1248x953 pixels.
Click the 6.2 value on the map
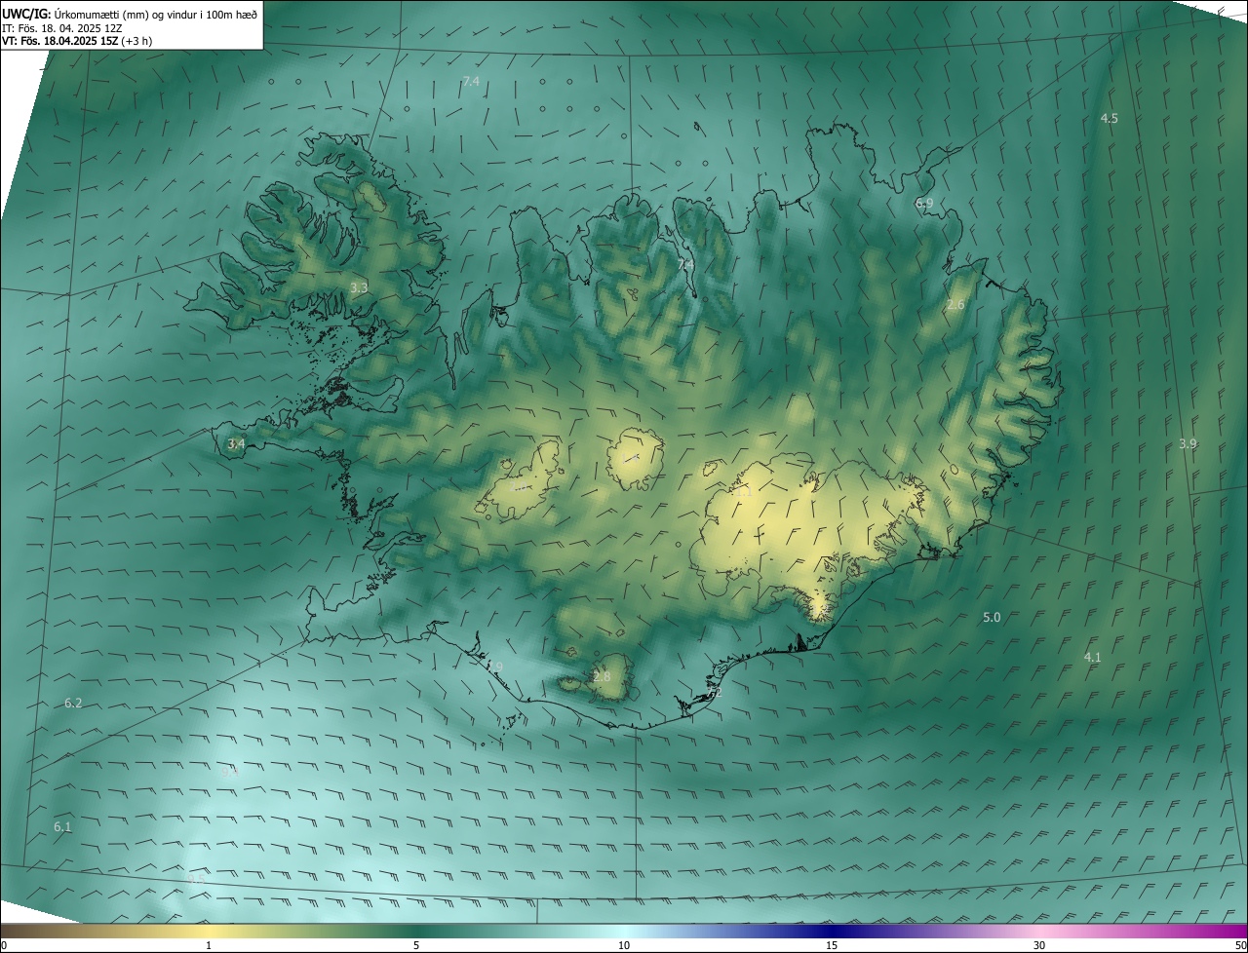click(x=73, y=703)
